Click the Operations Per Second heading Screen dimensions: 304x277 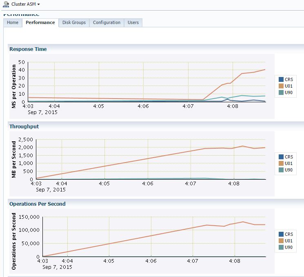pos(38,204)
